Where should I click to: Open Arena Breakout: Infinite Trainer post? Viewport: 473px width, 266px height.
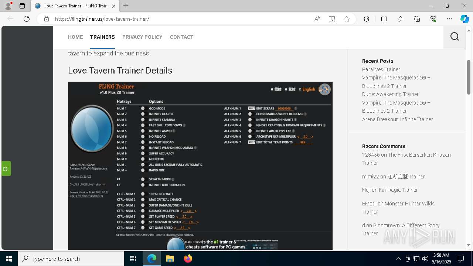[x=397, y=119]
